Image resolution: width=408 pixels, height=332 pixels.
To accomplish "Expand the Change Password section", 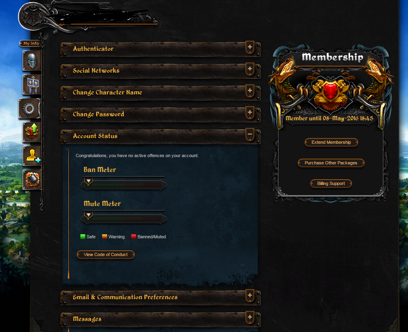I will [x=250, y=113].
